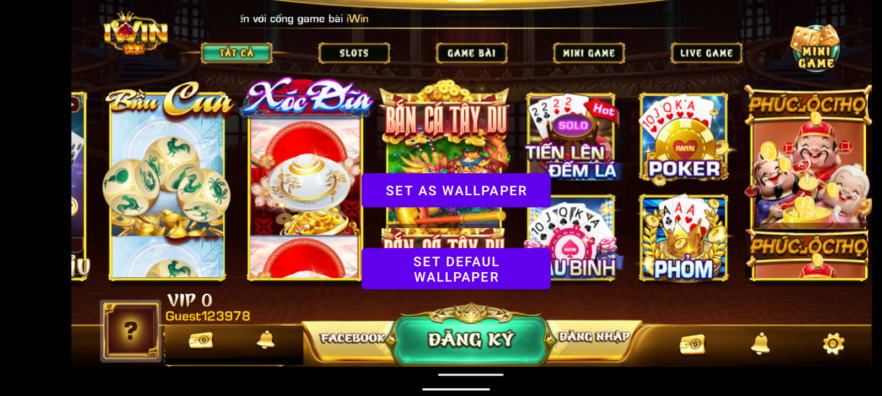
Task: Switch to the Live Game tab
Action: pos(706,53)
